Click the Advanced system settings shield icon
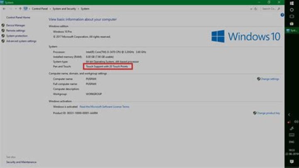Screen dimensions: 299x168 (3, 41)
